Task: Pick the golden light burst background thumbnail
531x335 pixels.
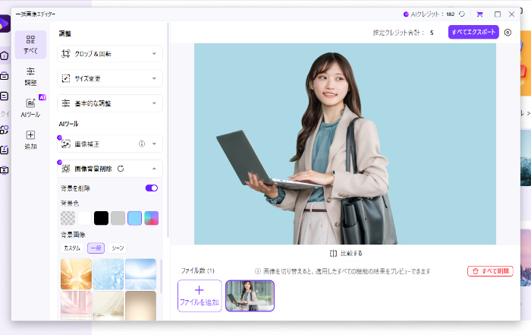Action: pyautogui.click(x=76, y=274)
